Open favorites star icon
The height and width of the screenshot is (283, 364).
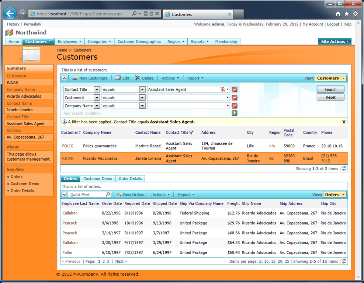pos(347,14)
